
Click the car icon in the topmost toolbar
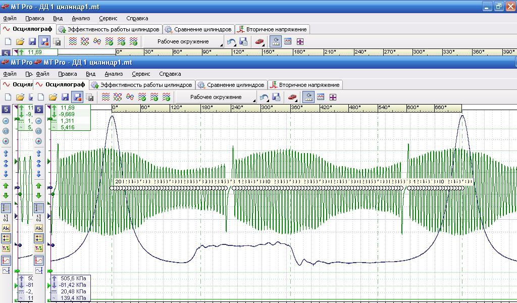259,41
